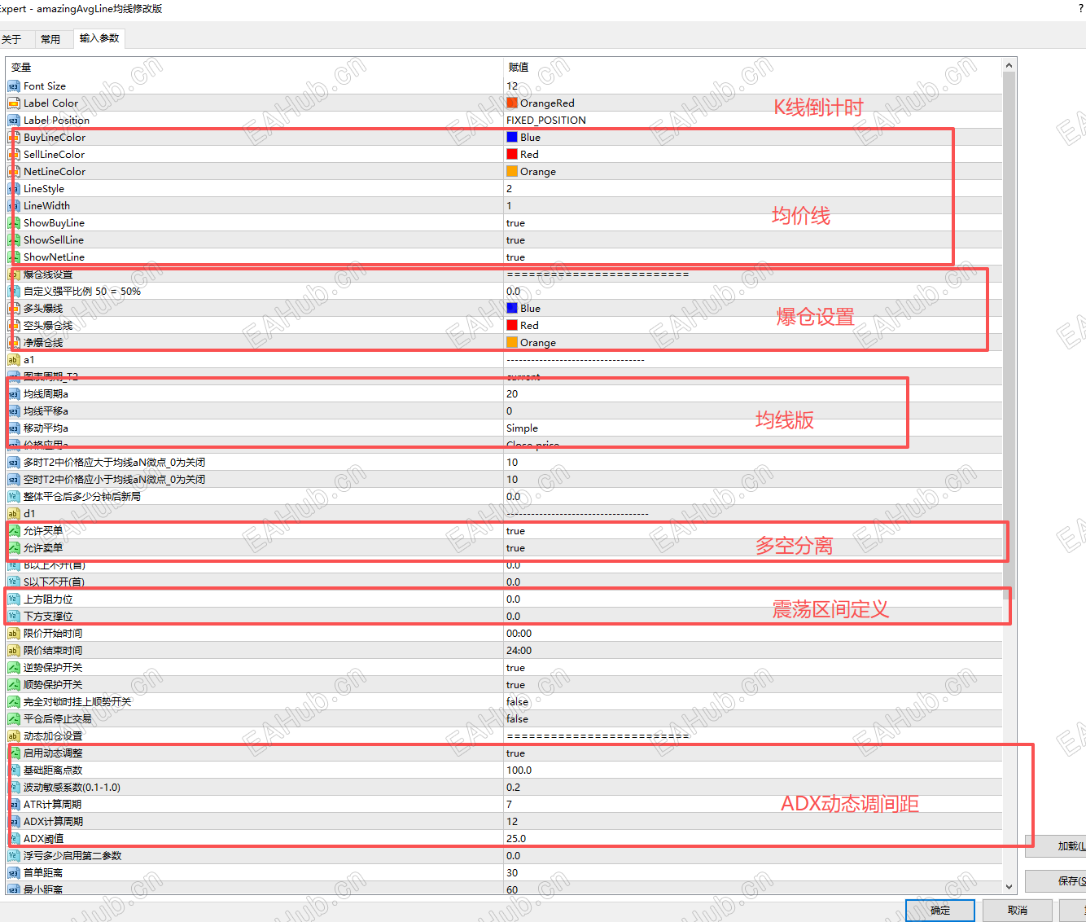Click the boolean icon beside 允许卖单

14,548
